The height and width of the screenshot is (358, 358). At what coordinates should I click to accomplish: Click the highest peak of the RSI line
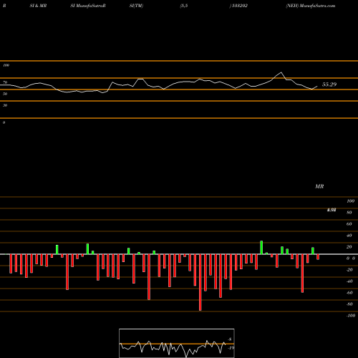(x=281, y=72)
